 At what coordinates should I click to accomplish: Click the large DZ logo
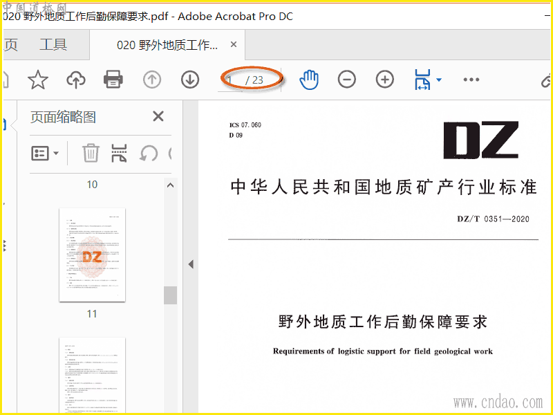[x=481, y=140]
